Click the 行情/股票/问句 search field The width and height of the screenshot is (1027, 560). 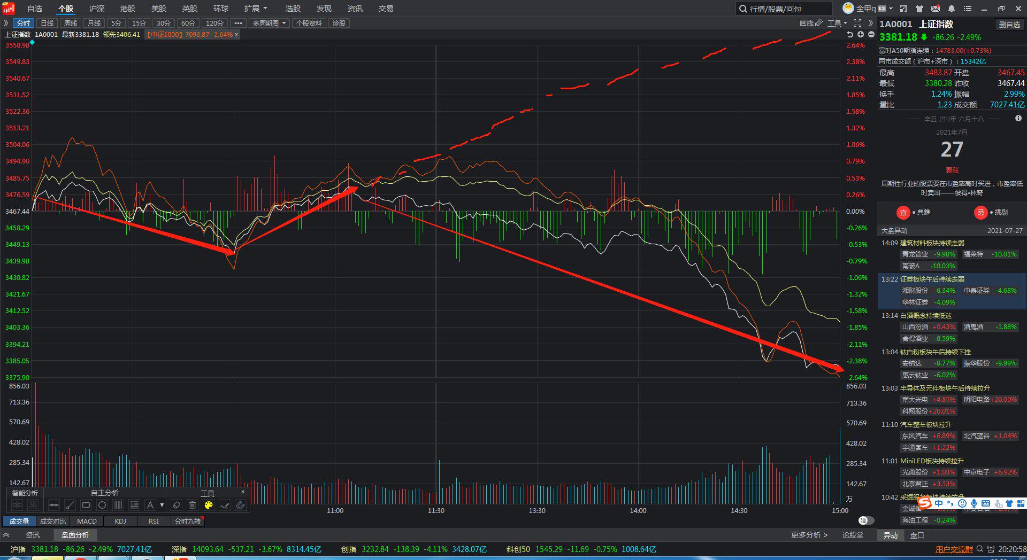[784, 9]
